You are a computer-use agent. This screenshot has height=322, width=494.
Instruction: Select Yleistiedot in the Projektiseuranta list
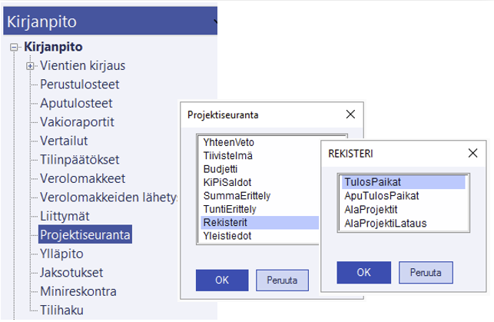[x=227, y=236]
